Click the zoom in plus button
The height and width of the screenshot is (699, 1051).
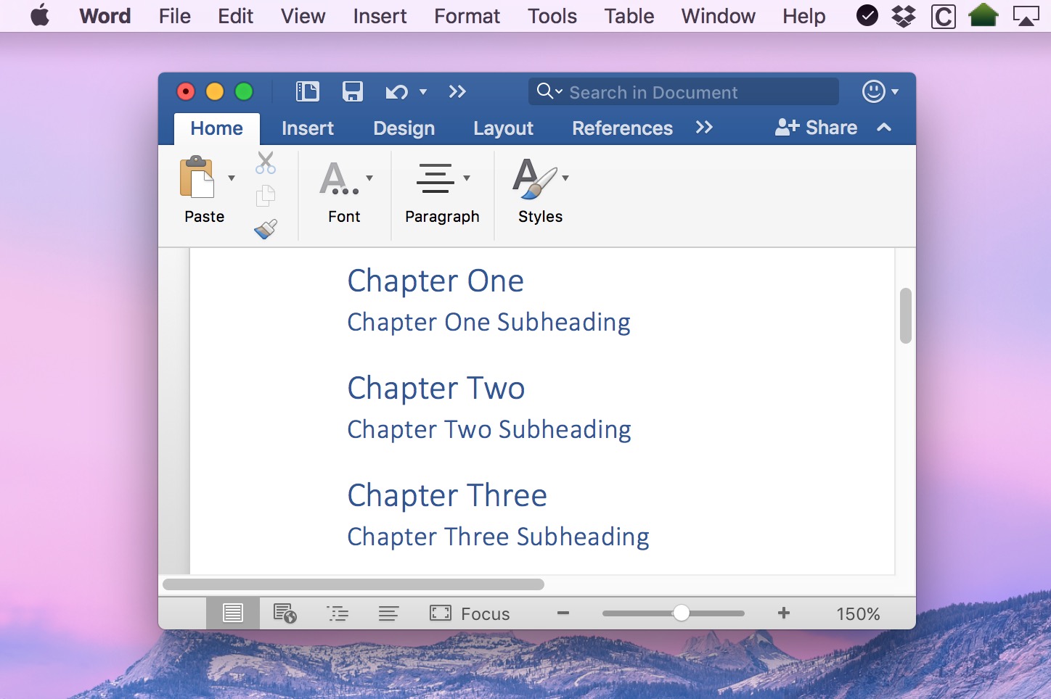pos(784,613)
